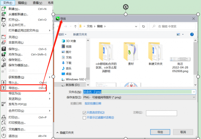
Task: Choose 导出 entry in File menu
Action: (24, 88)
